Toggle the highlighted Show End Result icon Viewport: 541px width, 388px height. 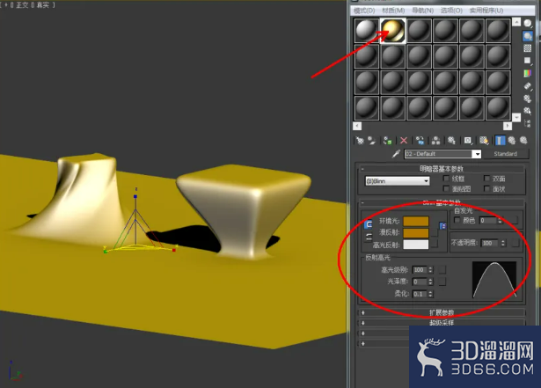tap(500, 141)
